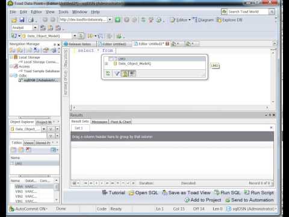Click Add to Project

pyautogui.click(x=203, y=200)
